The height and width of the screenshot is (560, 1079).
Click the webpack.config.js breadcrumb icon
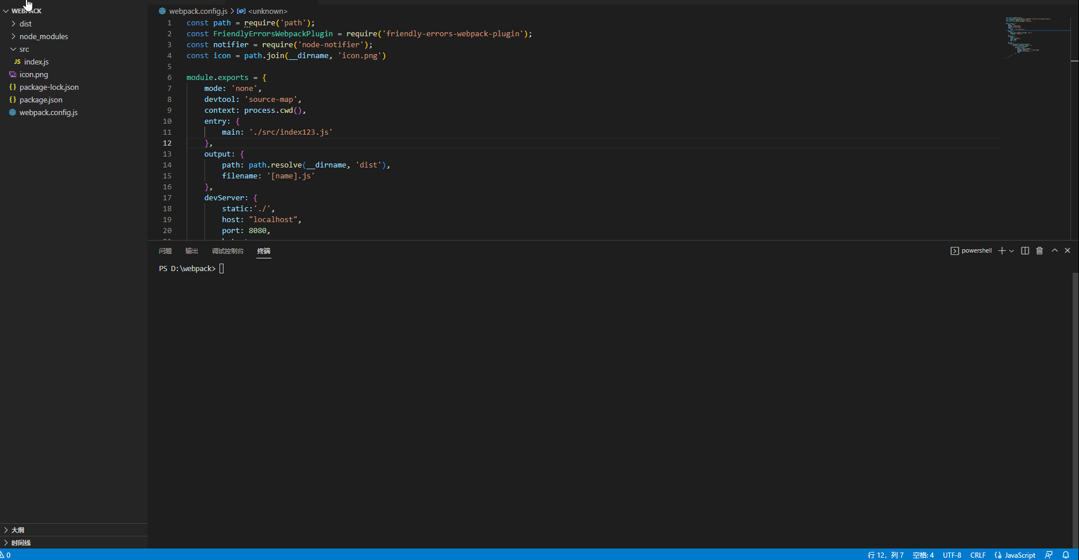163,11
